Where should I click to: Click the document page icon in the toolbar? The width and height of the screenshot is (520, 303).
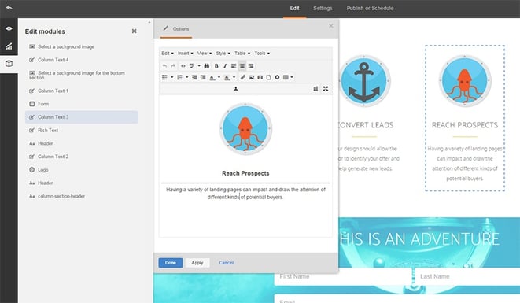268,77
